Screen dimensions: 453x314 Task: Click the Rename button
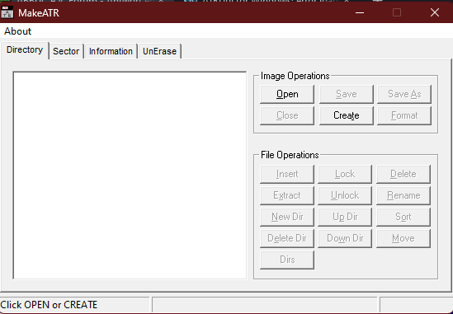(403, 195)
